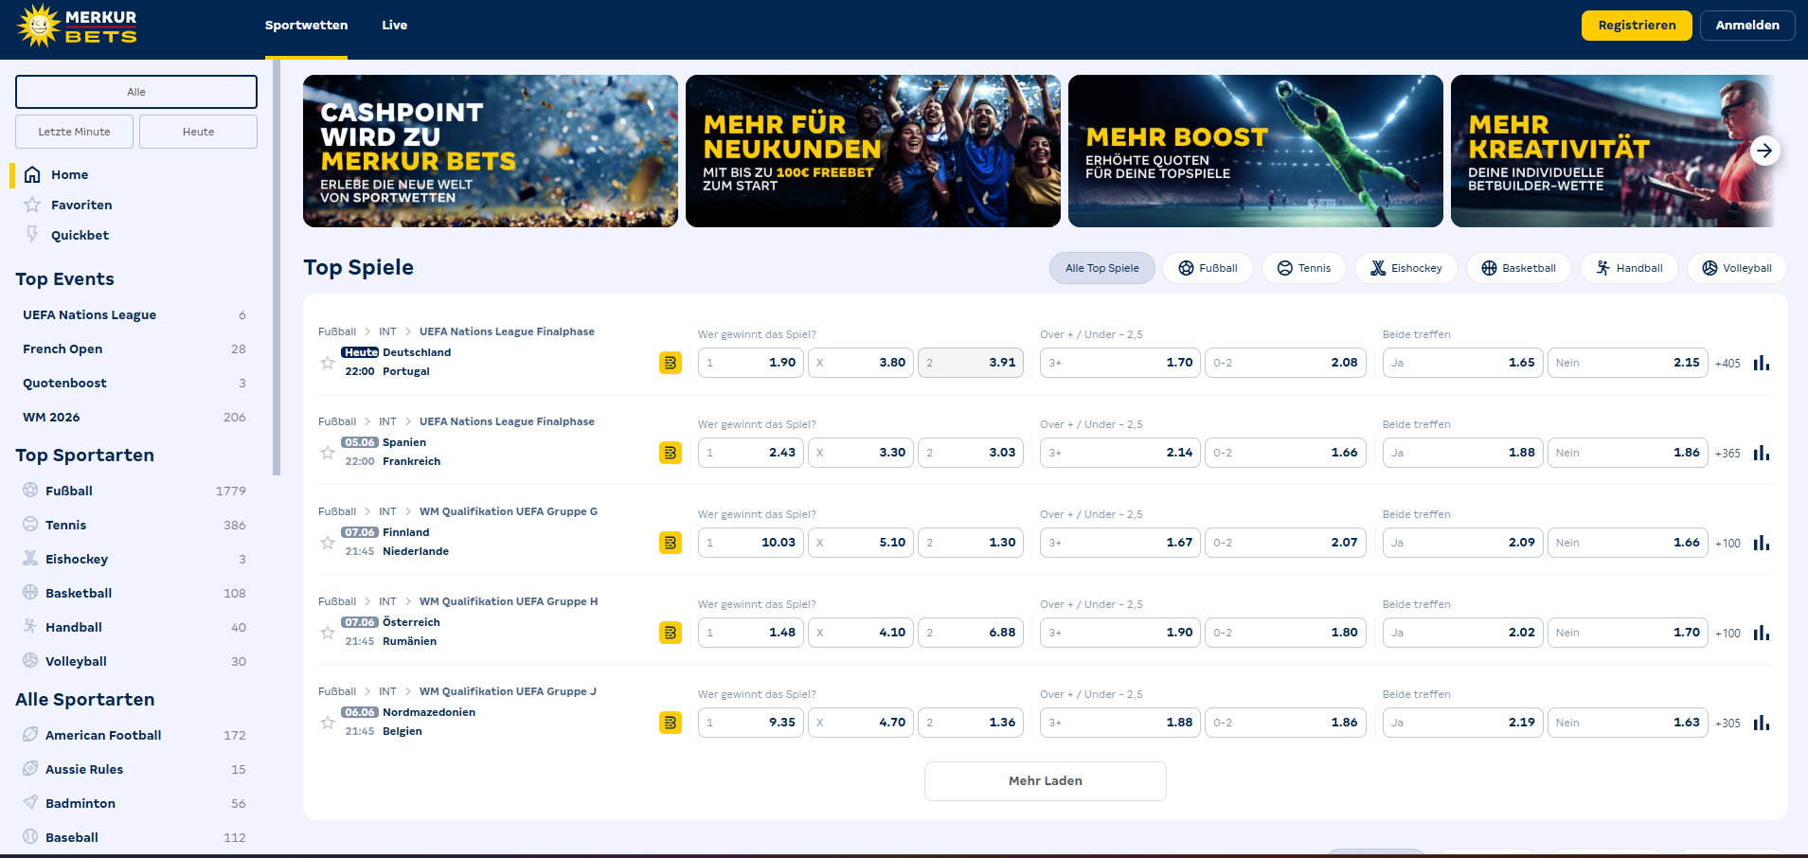1808x858 pixels.
Task: Open Betbuilder for Nordmazedonien vs Belgien
Action: [x=671, y=723]
